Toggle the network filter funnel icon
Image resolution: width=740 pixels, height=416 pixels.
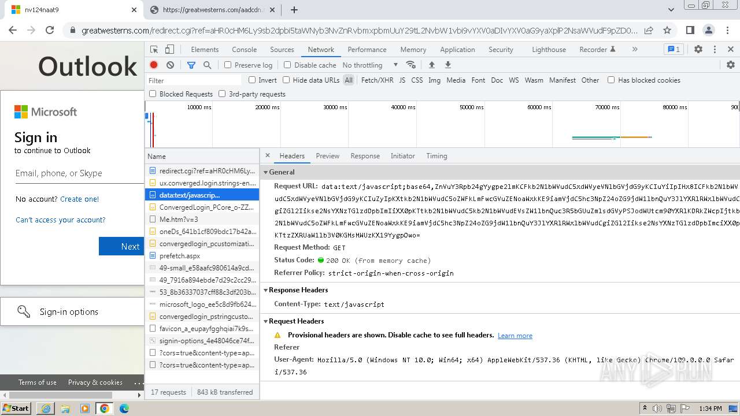191,65
